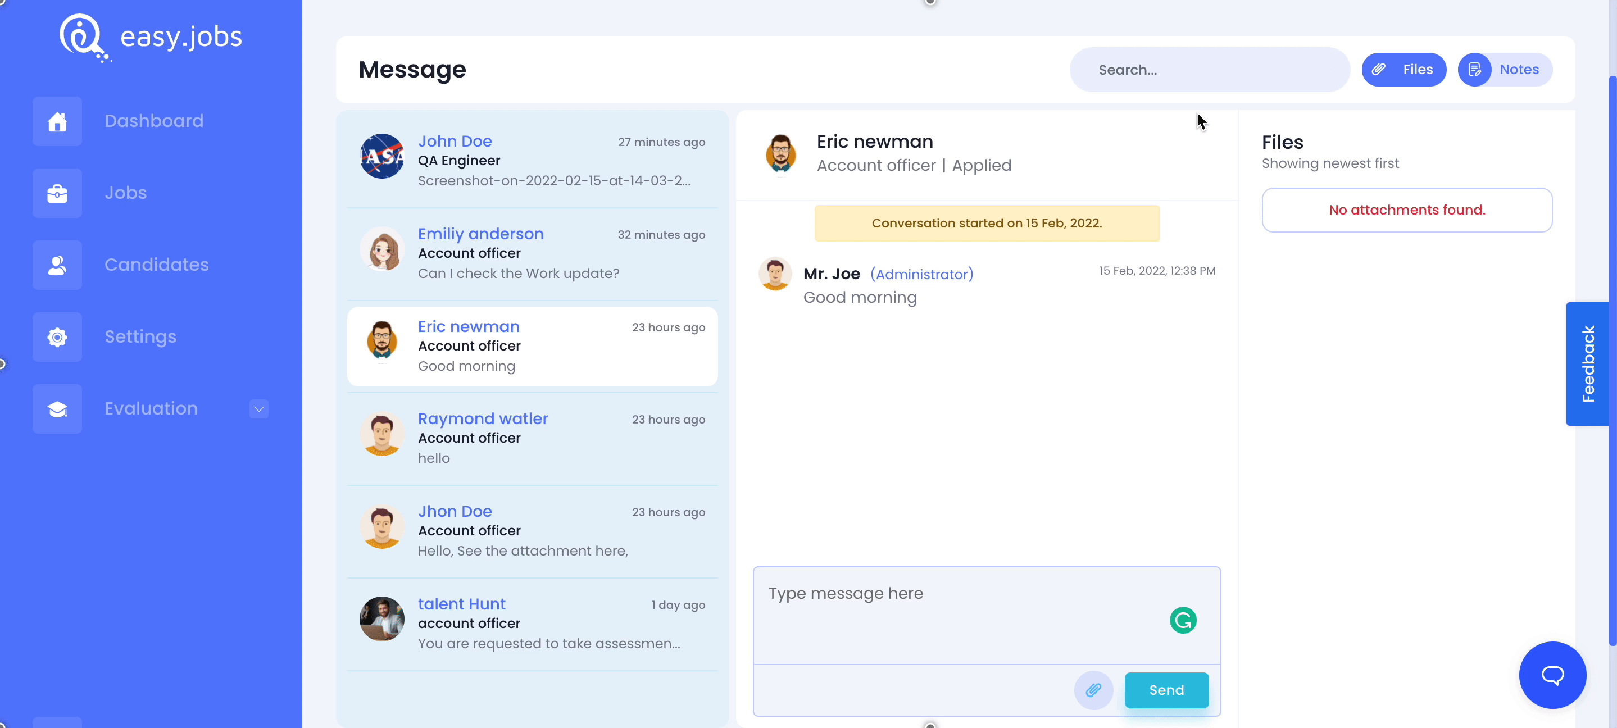This screenshot has height=728, width=1617.
Task: Select John Doe QA Engineer conversation
Action: [x=531, y=160]
